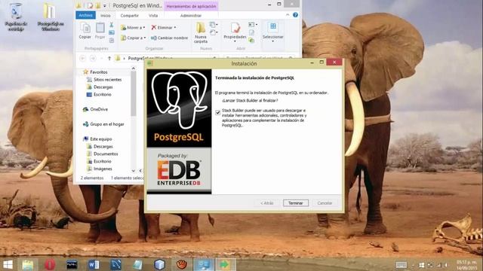The height and width of the screenshot is (271, 483).
Task: Select Documentos under Este equipo
Action: pos(106,154)
